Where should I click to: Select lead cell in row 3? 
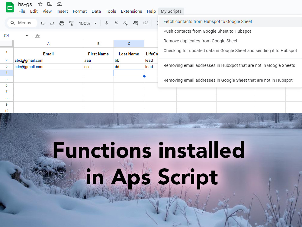[151, 67]
